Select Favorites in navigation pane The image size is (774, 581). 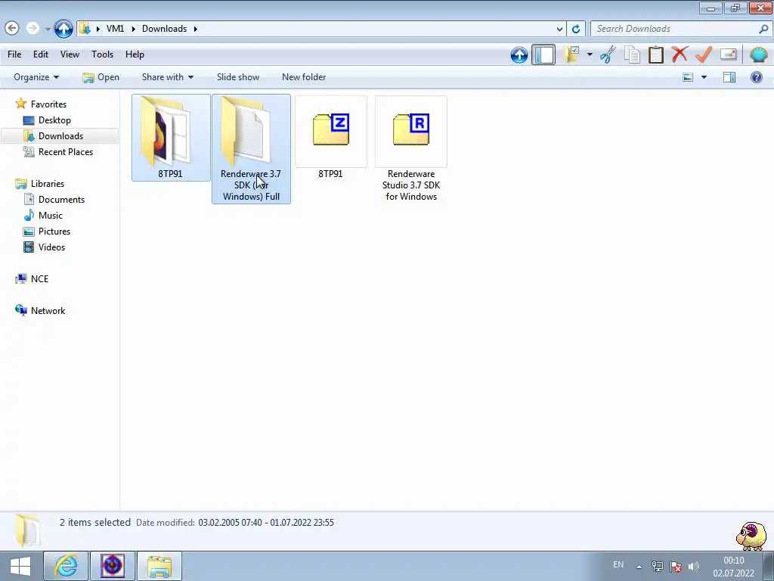(x=48, y=104)
